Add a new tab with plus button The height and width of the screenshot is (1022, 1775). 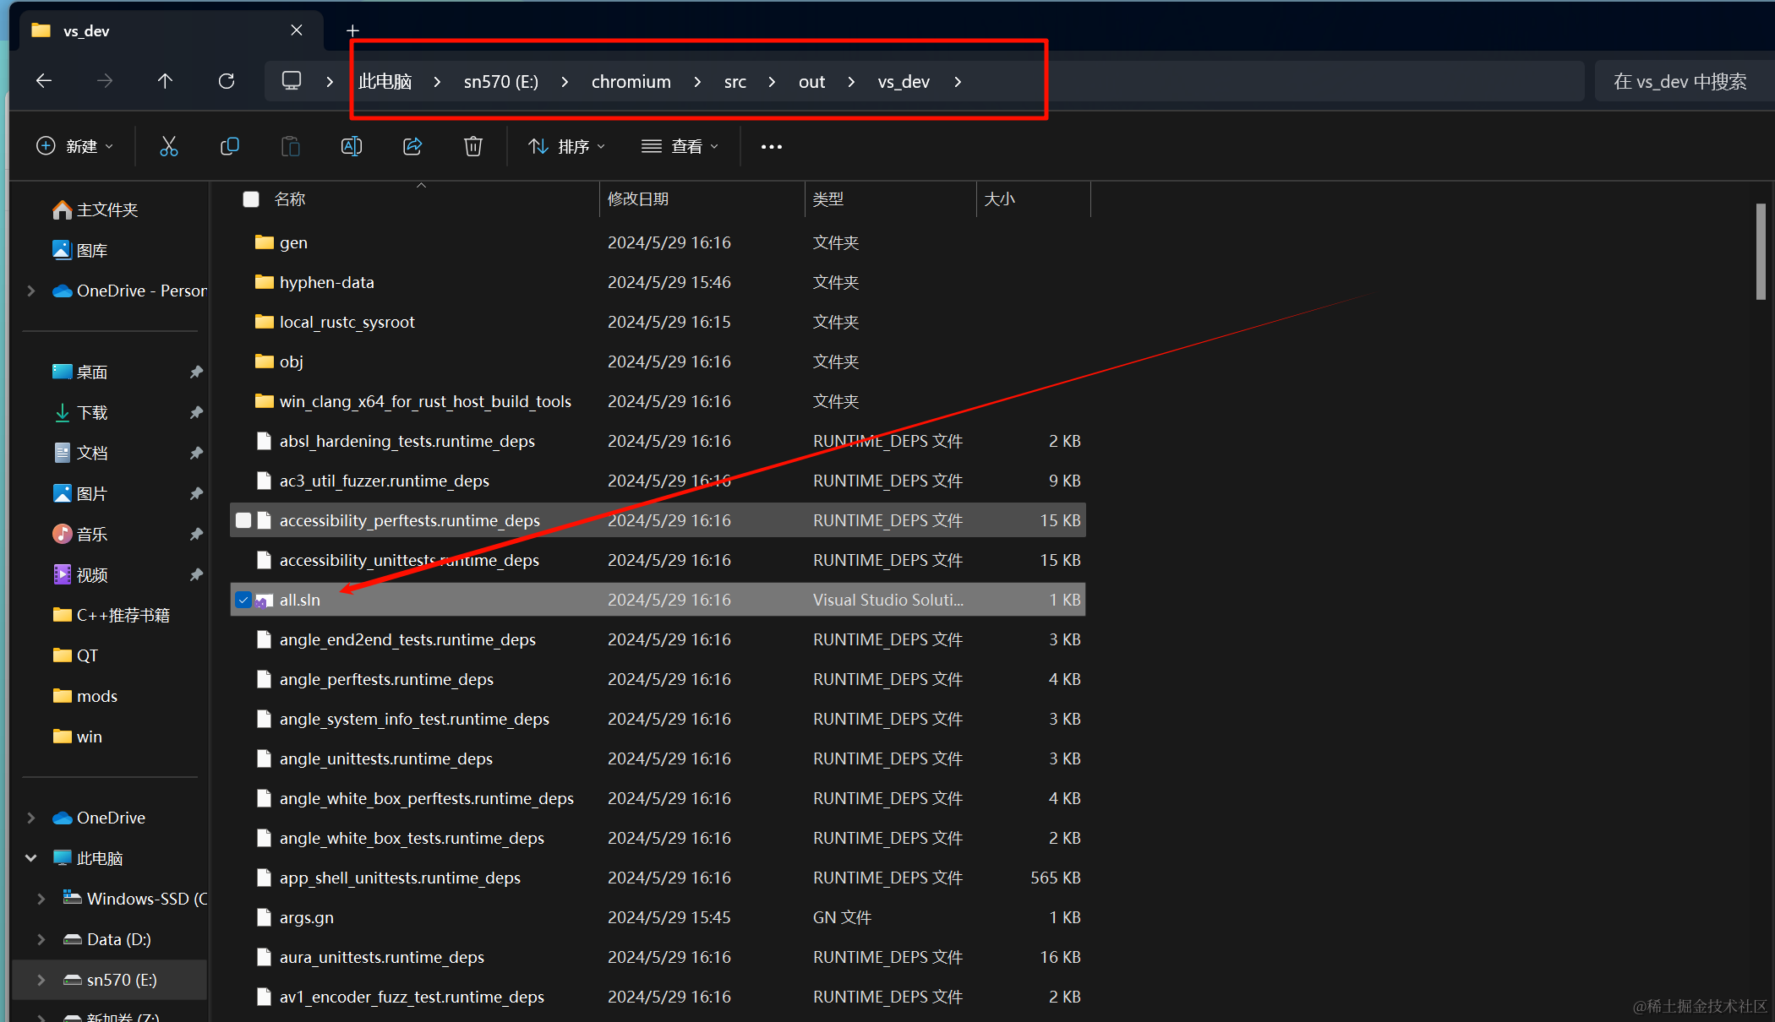(352, 30)
